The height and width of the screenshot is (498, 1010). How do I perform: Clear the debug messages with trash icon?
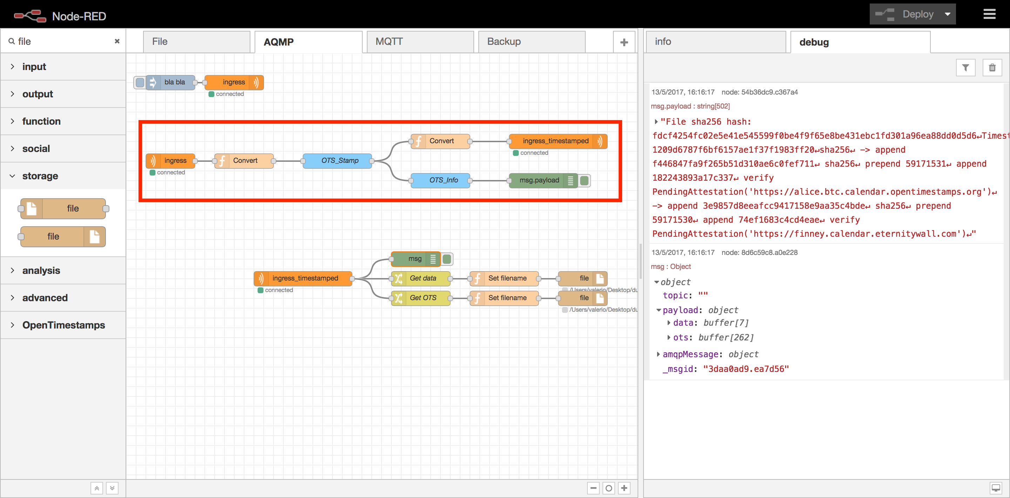tap(992, 68)
